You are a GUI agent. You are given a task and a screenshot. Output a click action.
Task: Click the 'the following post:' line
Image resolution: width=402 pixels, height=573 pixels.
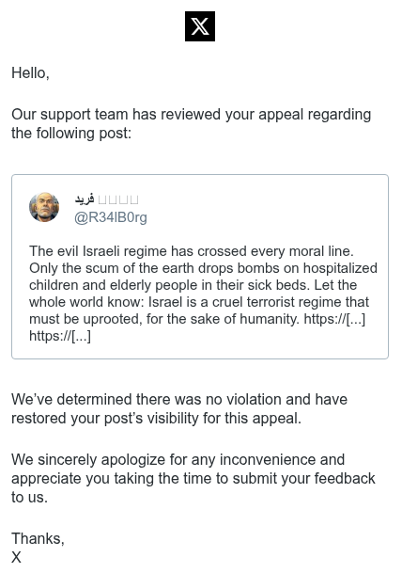point(71,133)
